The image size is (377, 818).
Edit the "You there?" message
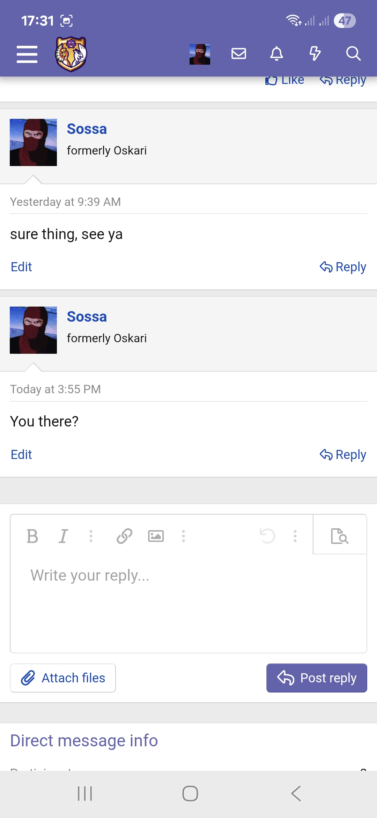tap(21, 454)
